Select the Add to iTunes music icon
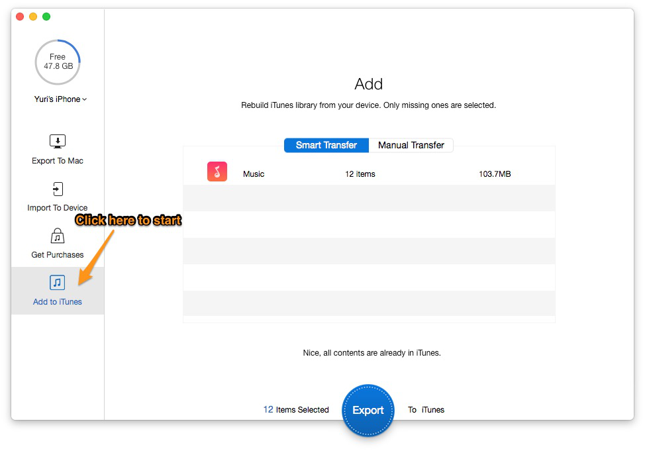The image size is (645, 451). coord(57,283)
